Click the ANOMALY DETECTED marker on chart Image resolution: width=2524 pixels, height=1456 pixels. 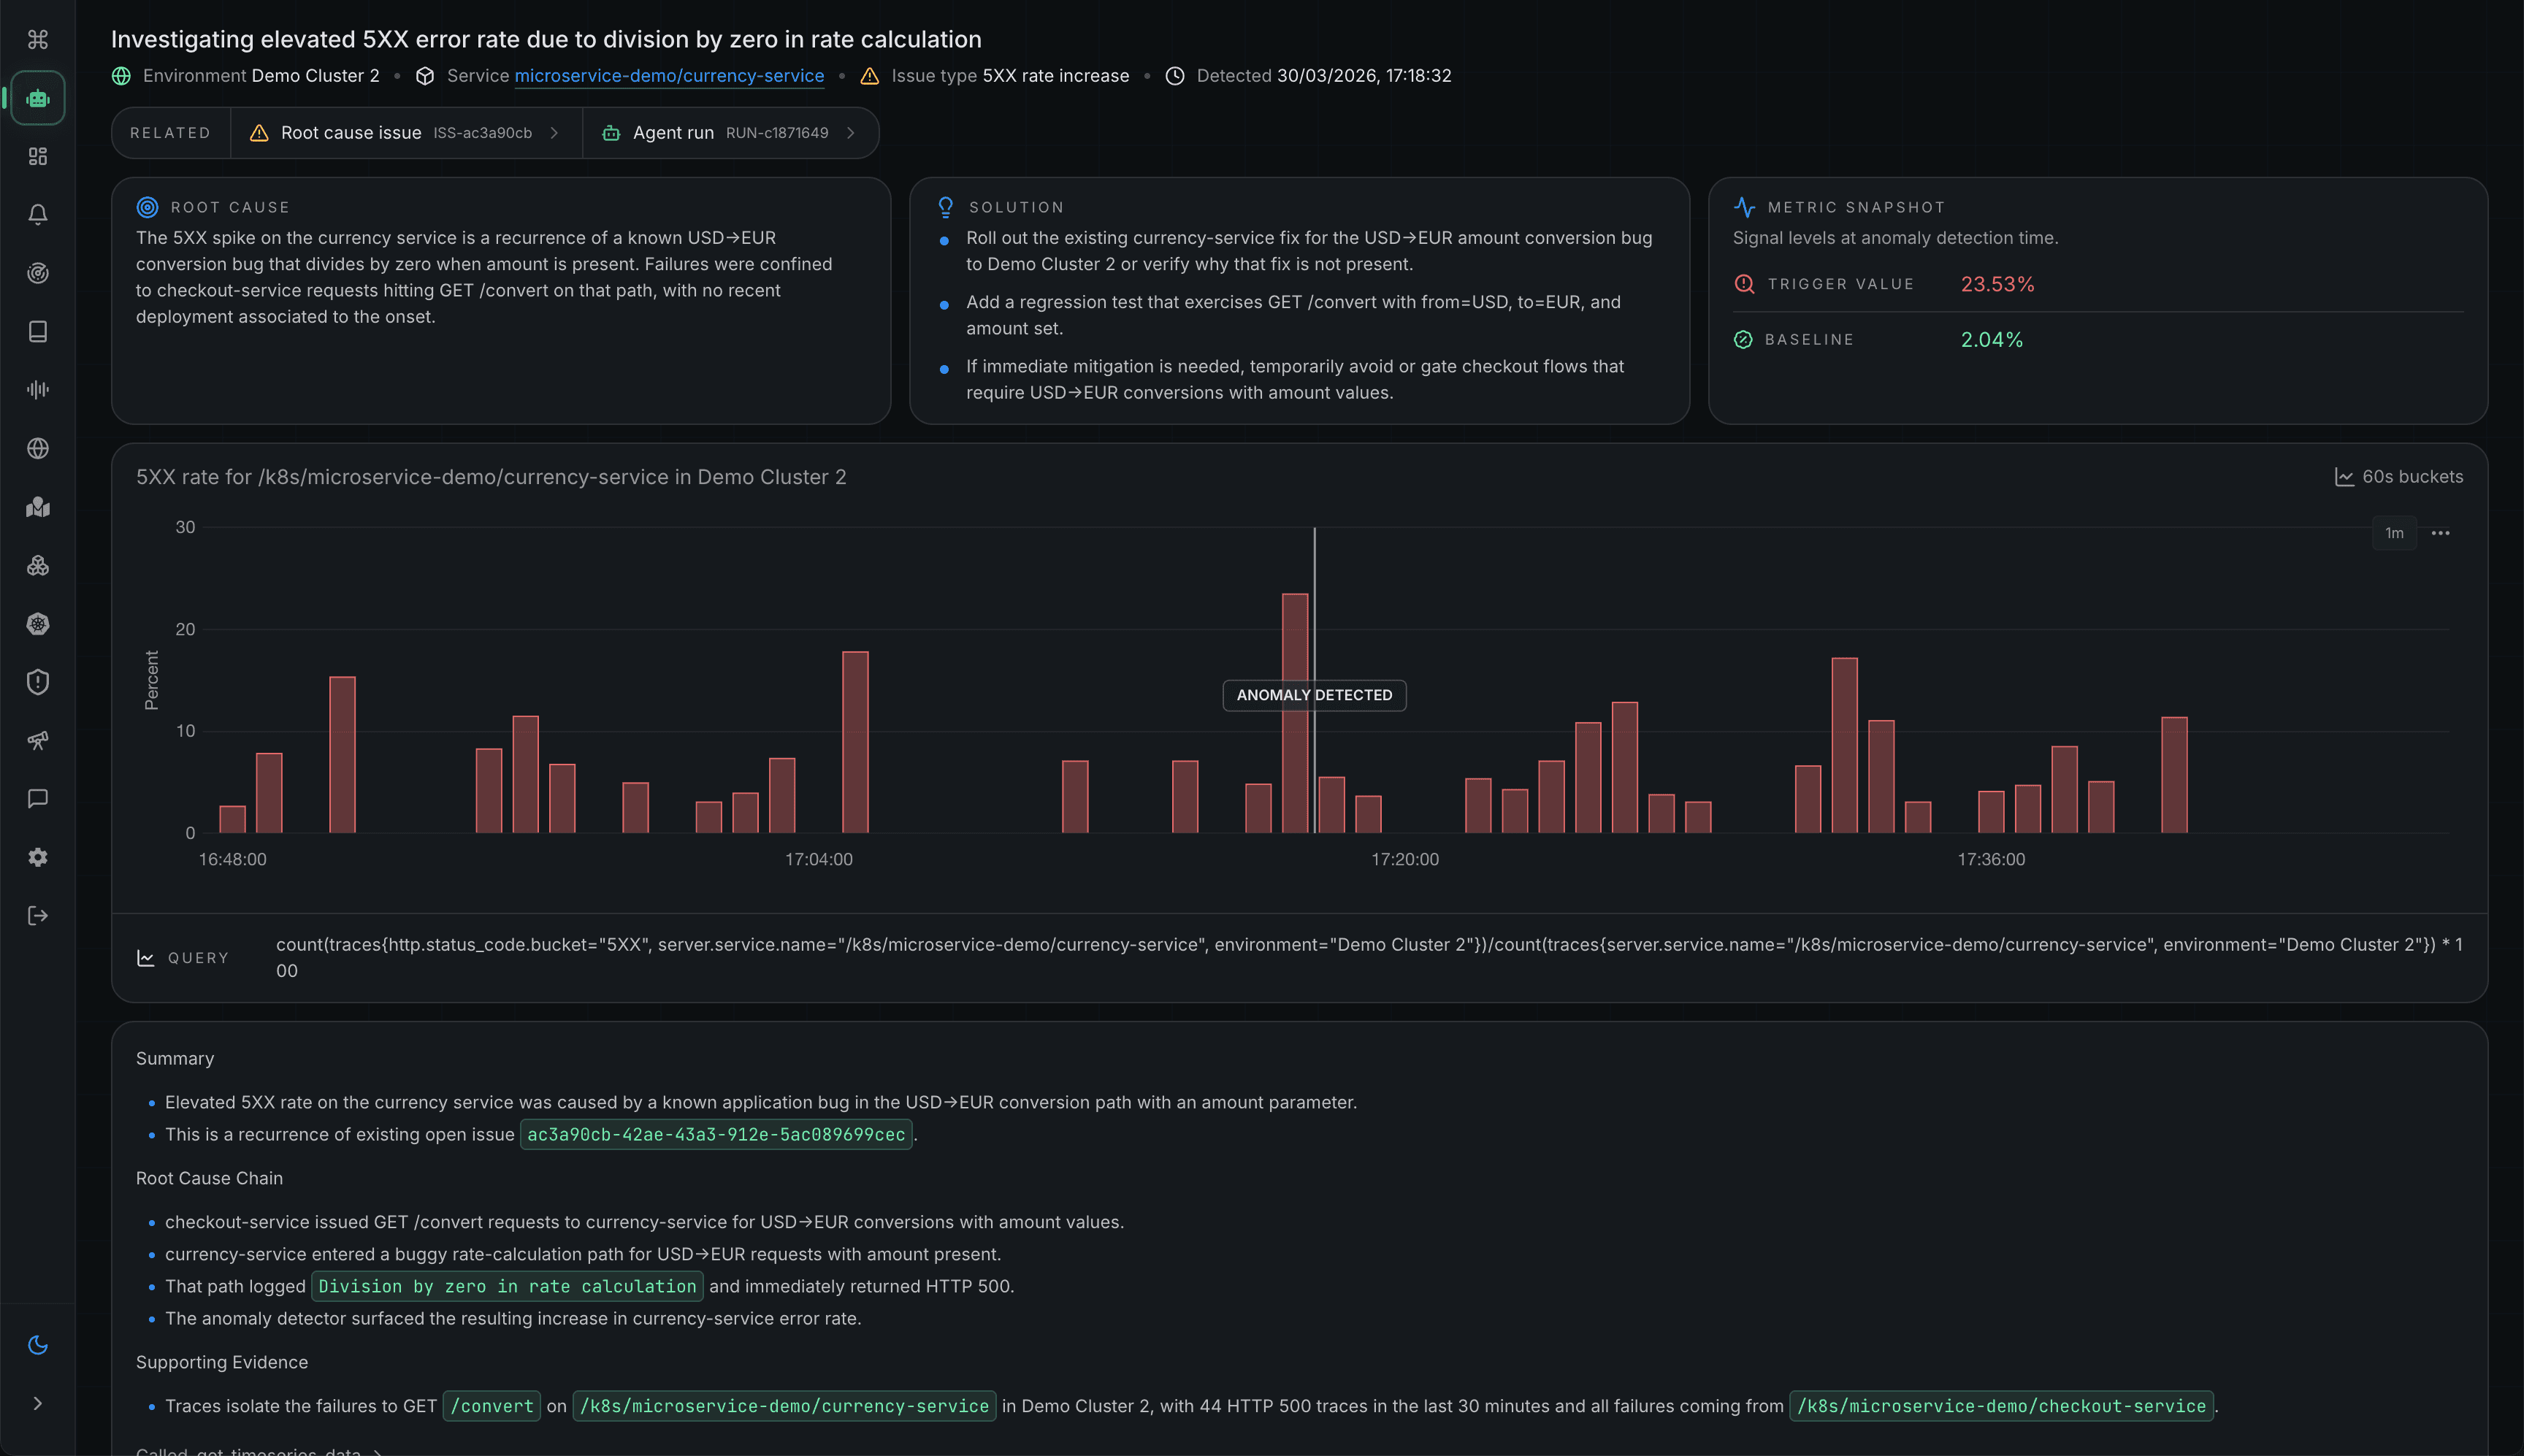click(x=1313, y=695)
